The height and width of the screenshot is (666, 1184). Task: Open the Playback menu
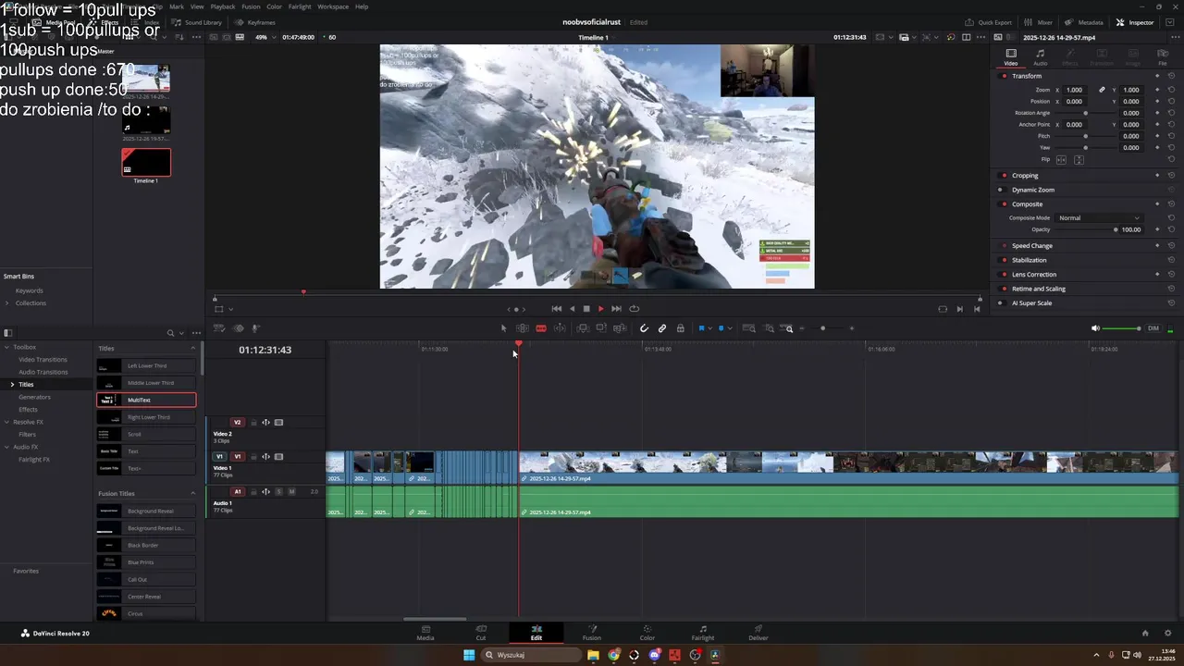(x=223, y=6)
